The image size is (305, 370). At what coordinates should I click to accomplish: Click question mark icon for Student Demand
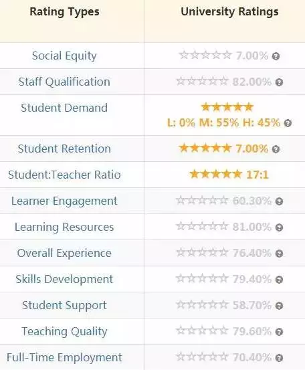point(288,123)
